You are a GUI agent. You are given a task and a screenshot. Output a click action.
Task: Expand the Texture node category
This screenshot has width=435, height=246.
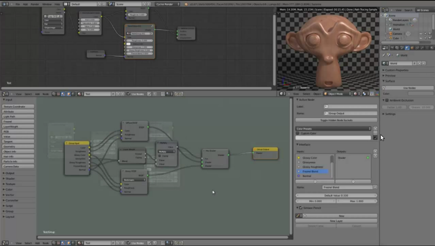[x=10, y=184]
